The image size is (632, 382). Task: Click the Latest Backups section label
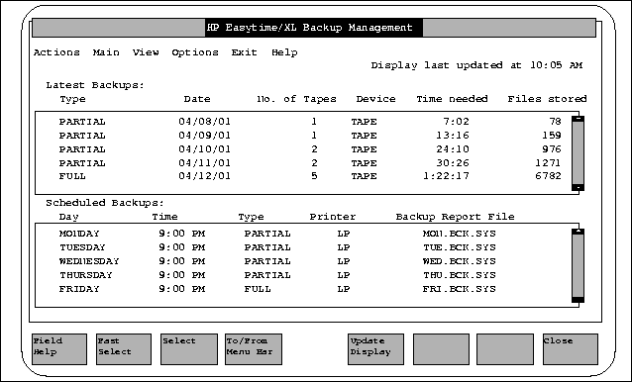95,85
